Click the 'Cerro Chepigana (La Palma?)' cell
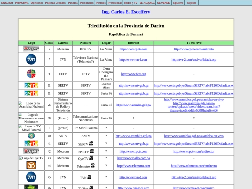 click(106, 74)
